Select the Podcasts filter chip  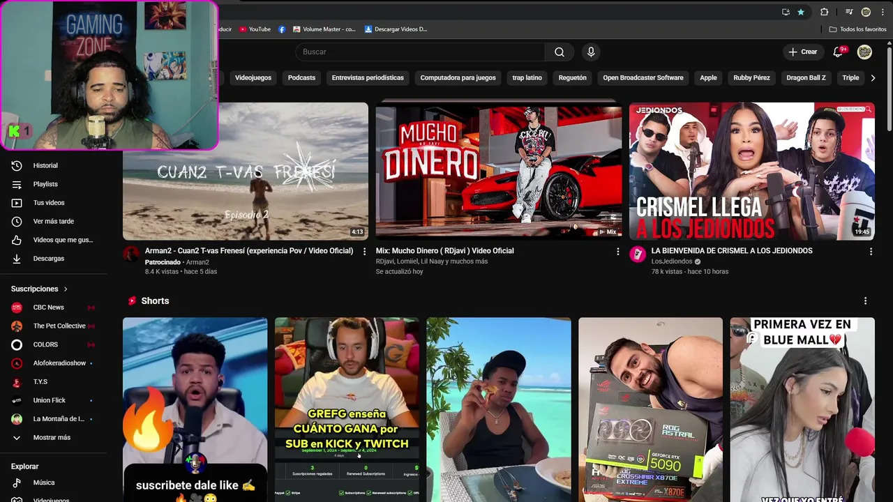(301, 77)
